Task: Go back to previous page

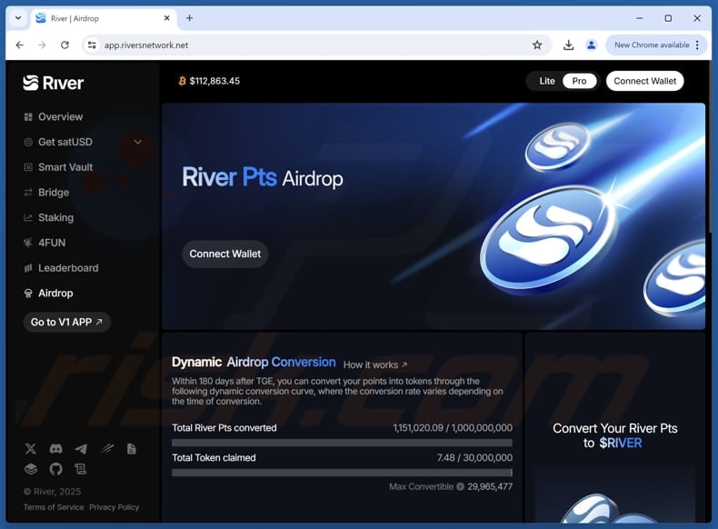Action: (20, 45)
